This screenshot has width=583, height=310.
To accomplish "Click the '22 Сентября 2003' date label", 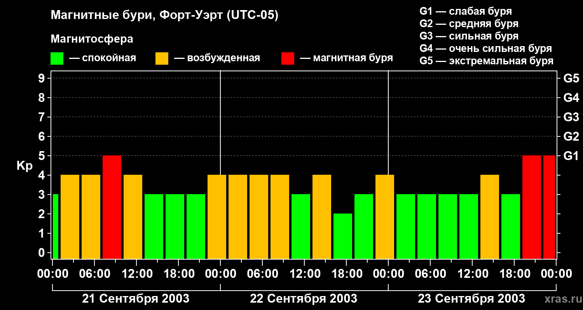I will tap(304, 299).
